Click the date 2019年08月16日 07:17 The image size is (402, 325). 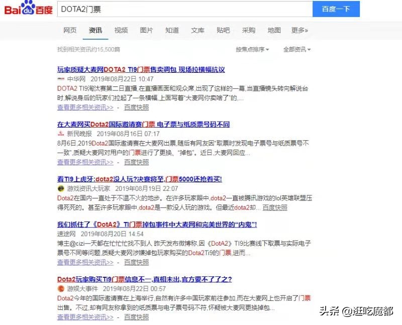coord(128,134)
